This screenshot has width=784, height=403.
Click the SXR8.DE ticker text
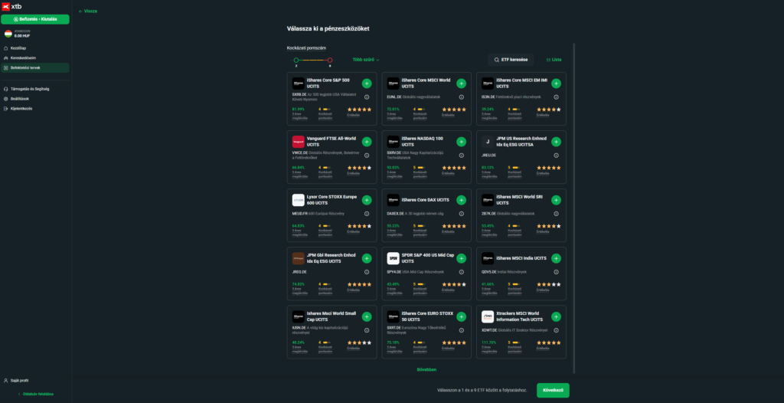click(x=299, y=94)
